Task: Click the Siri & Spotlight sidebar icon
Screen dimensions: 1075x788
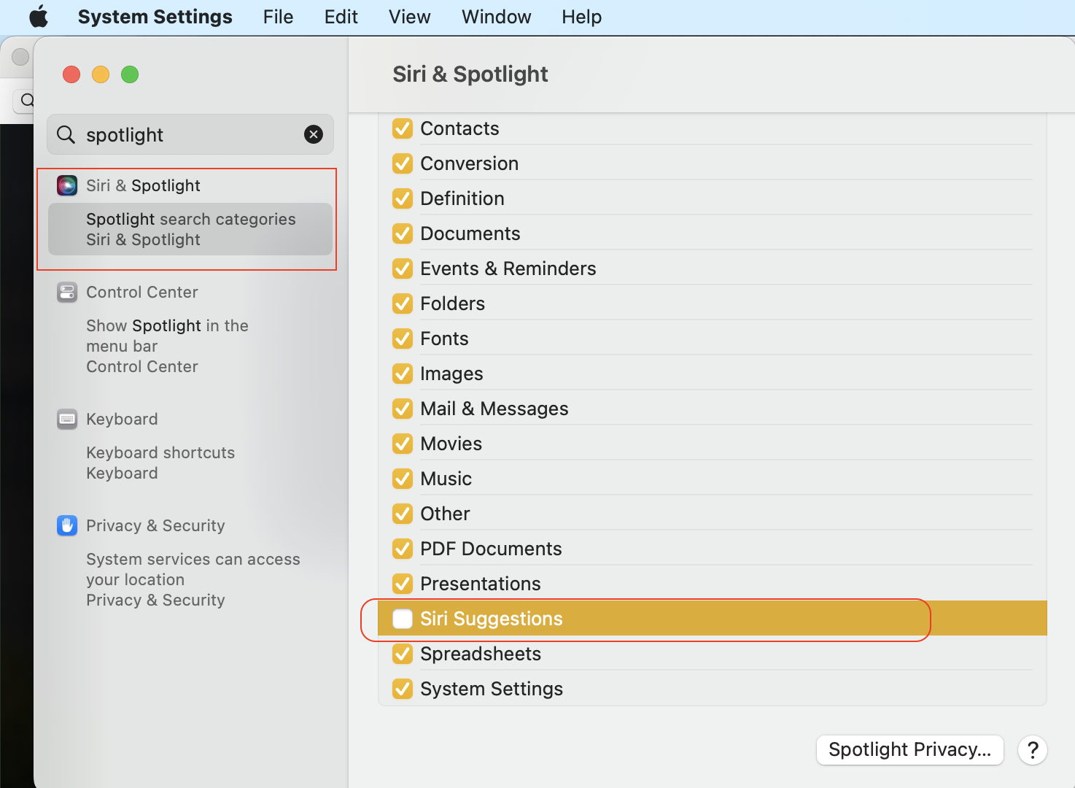Action: (67, 185)
